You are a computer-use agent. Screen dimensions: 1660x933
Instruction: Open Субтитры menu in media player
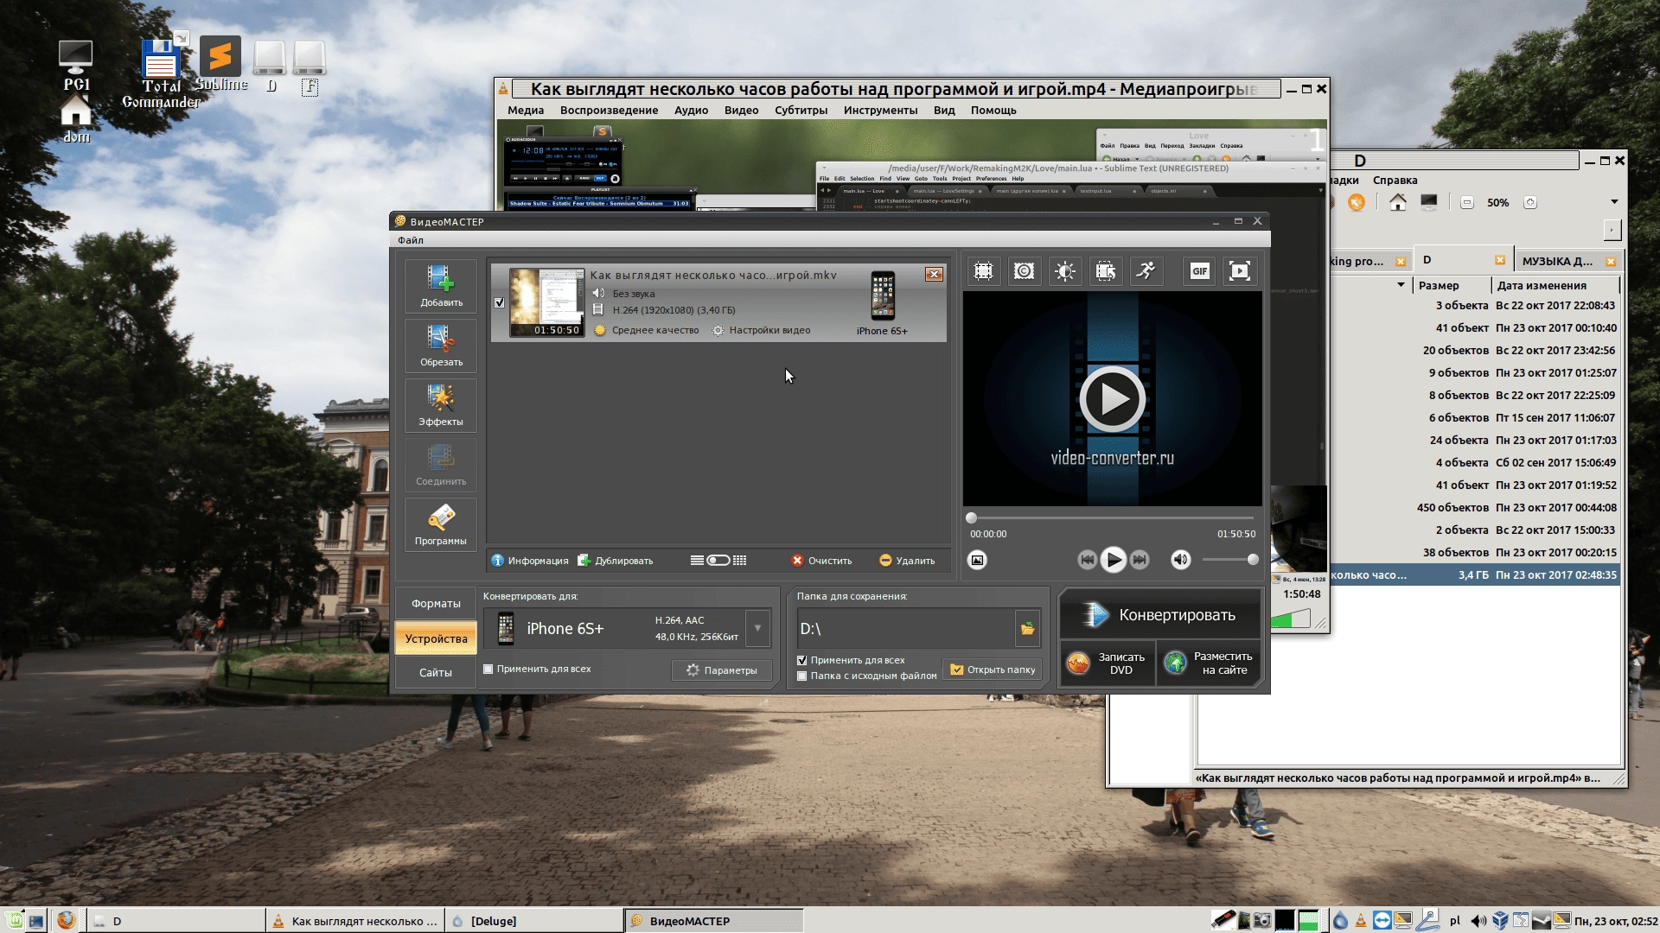point(801,110)
